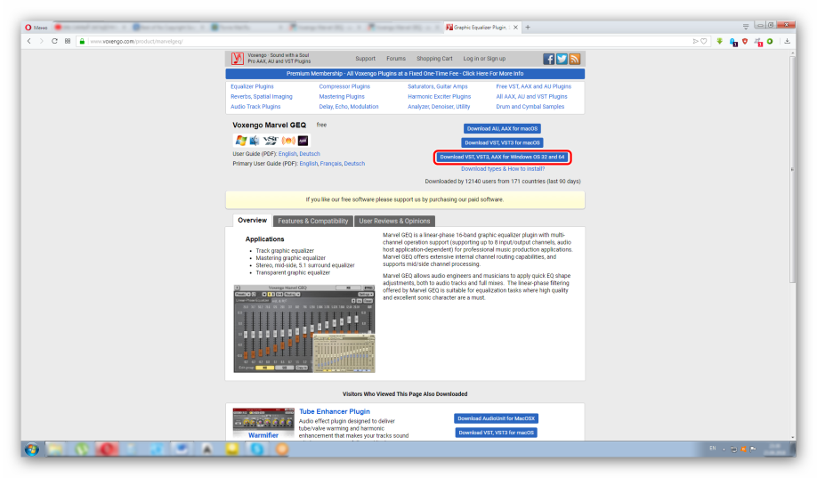Click the Windows platform icon under Marvel GEQ
This screenshot has height=478, width=817.
(240, 141)
